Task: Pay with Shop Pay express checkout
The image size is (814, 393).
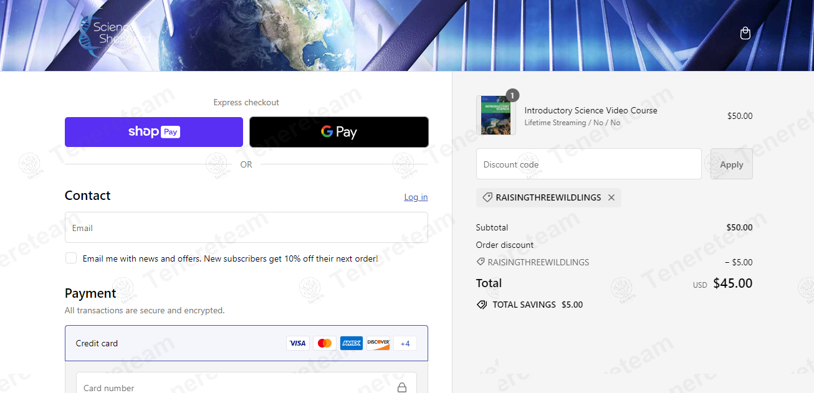Action: (154, 132)
